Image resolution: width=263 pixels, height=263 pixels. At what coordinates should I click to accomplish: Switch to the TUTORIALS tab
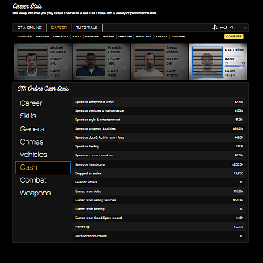click(87, 28)
